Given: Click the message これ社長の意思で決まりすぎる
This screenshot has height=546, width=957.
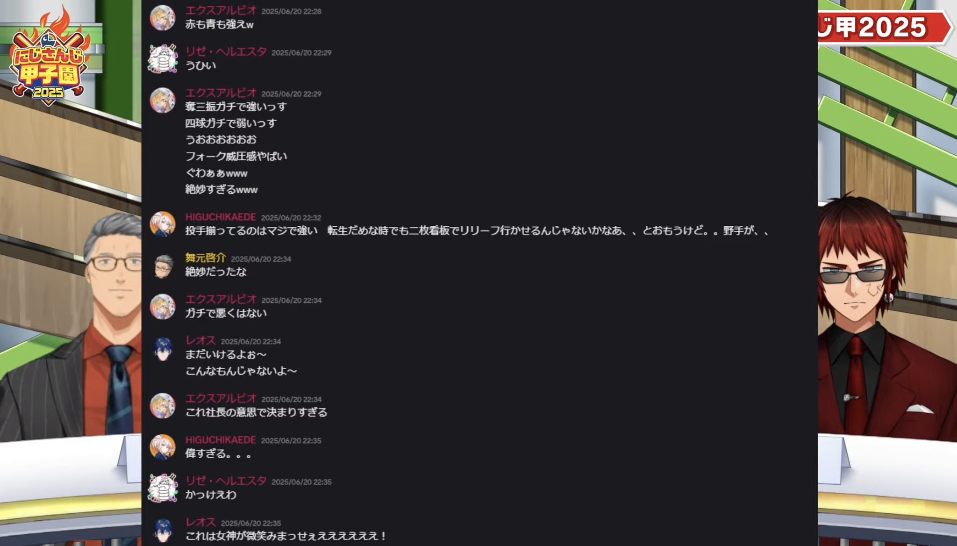Looking at the screenshot, I should click(x=256, y=412).
